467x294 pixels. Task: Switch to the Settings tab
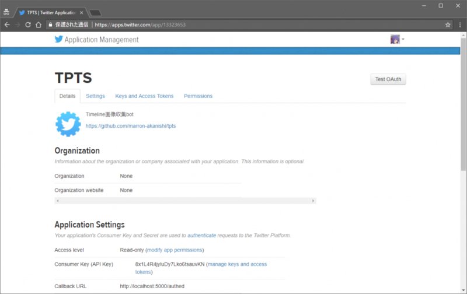pos(95,96)
